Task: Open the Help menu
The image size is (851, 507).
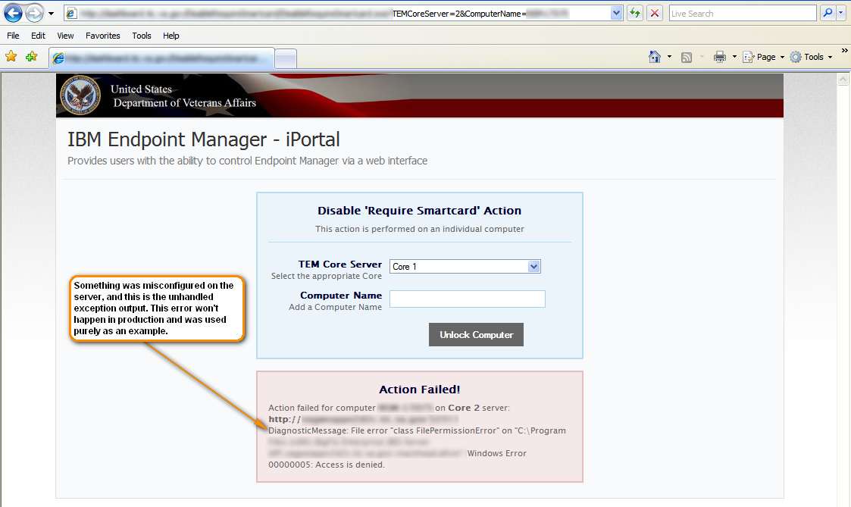Action: pyautogui.click(x=171, y=36)
